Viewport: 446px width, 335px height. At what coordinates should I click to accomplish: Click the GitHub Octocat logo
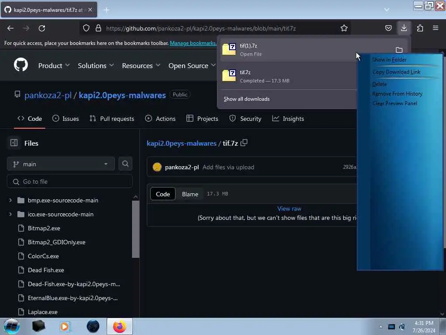21,65
